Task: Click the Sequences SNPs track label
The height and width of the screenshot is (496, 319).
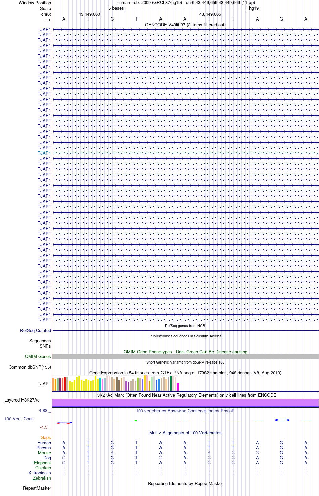Action: click(x=40, y=343)
